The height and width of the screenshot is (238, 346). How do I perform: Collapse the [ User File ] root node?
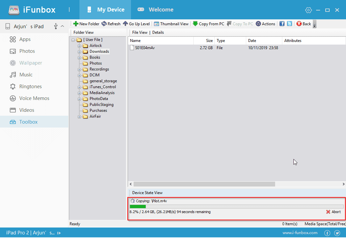pyautogui.click(x=73, y=40)
